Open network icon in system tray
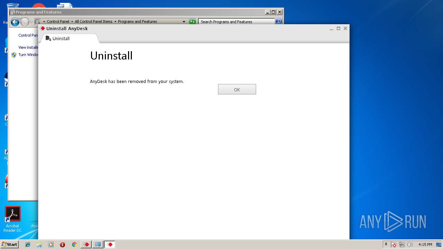The width and height of the screenshot is (443, 249). (402, 245)
